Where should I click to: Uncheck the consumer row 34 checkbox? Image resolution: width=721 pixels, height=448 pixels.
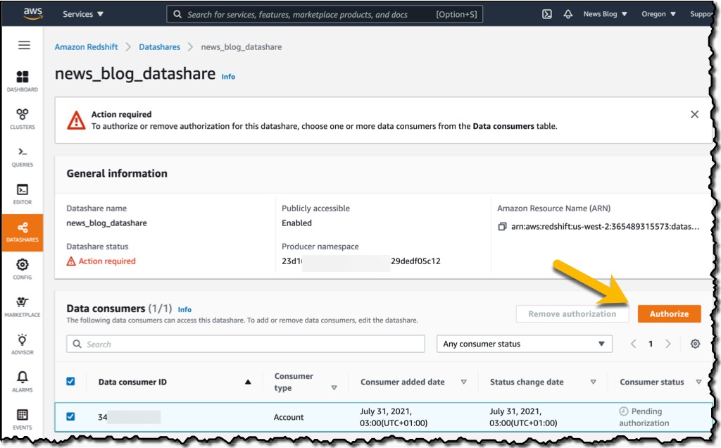click(70, 416)
